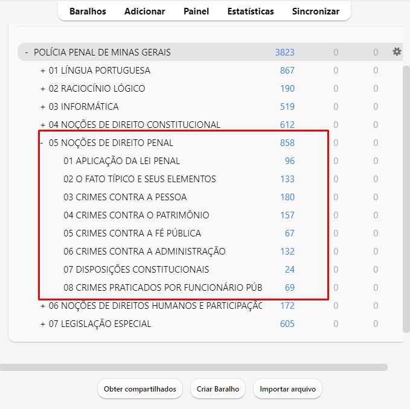Open the Painel tab
The width and height of the screenshot is (410, 409).
(196, 11)
